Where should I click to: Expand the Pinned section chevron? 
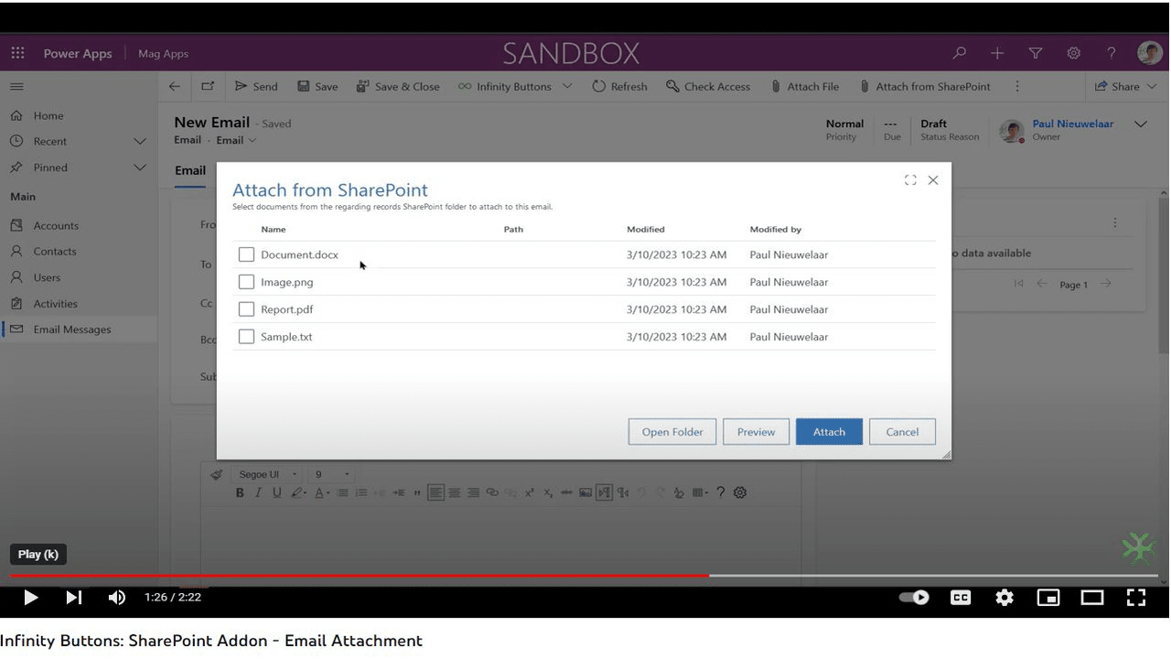pyautogui.click(x=140, y=167)
